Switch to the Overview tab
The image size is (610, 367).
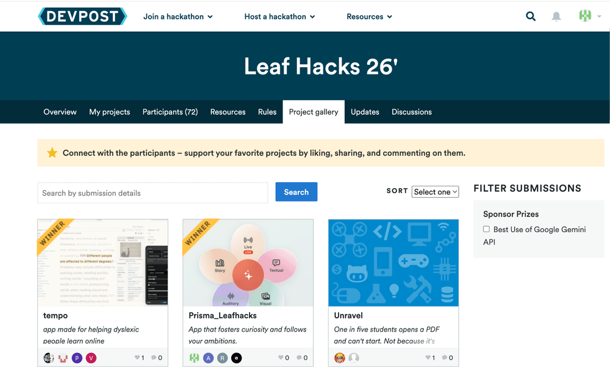point(60,112)
